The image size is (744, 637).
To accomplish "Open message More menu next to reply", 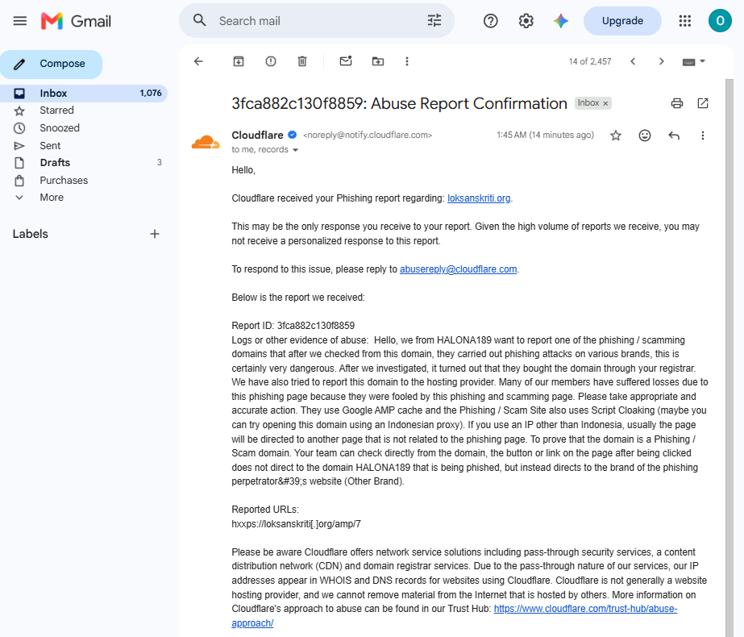I will (703, 135).
